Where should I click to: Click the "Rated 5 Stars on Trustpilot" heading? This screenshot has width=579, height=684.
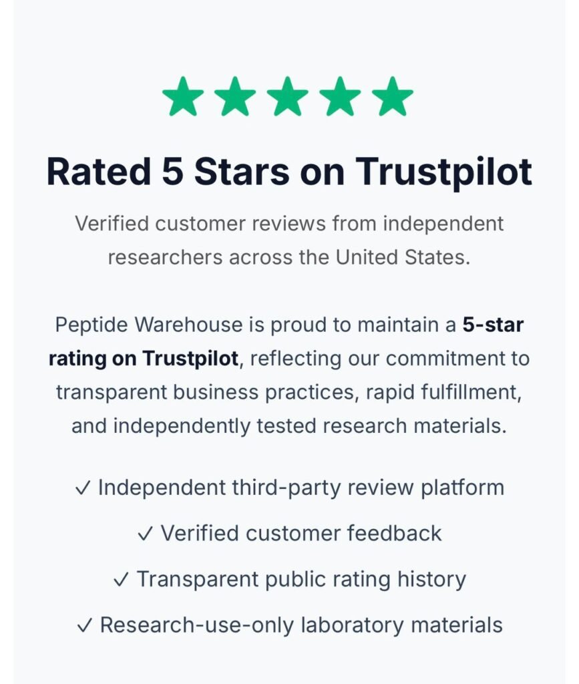click(x=289, y=172)
